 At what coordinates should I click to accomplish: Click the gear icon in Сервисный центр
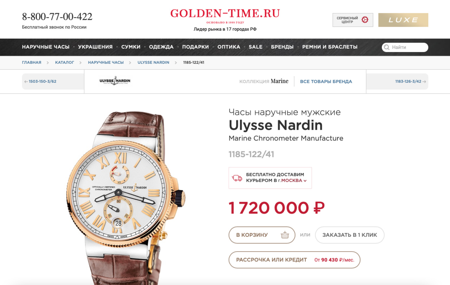pyautogui.click(x=365, y=20)
